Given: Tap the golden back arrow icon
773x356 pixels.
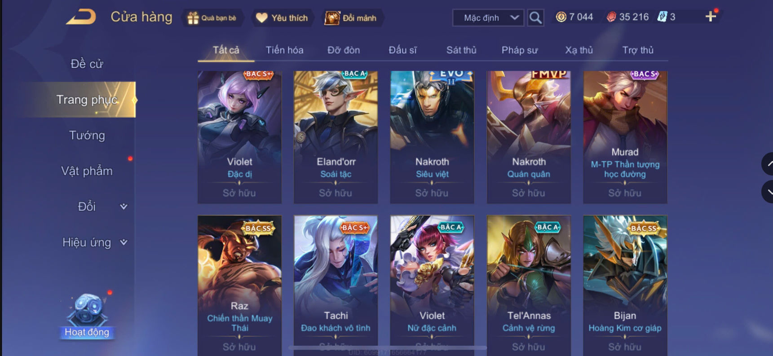Looking at the screenshot, I should coord(81,17).
